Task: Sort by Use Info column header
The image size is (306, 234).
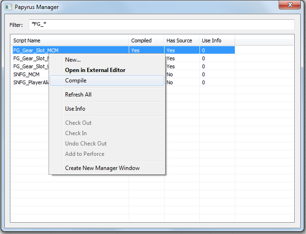Action: click(217, 40)
